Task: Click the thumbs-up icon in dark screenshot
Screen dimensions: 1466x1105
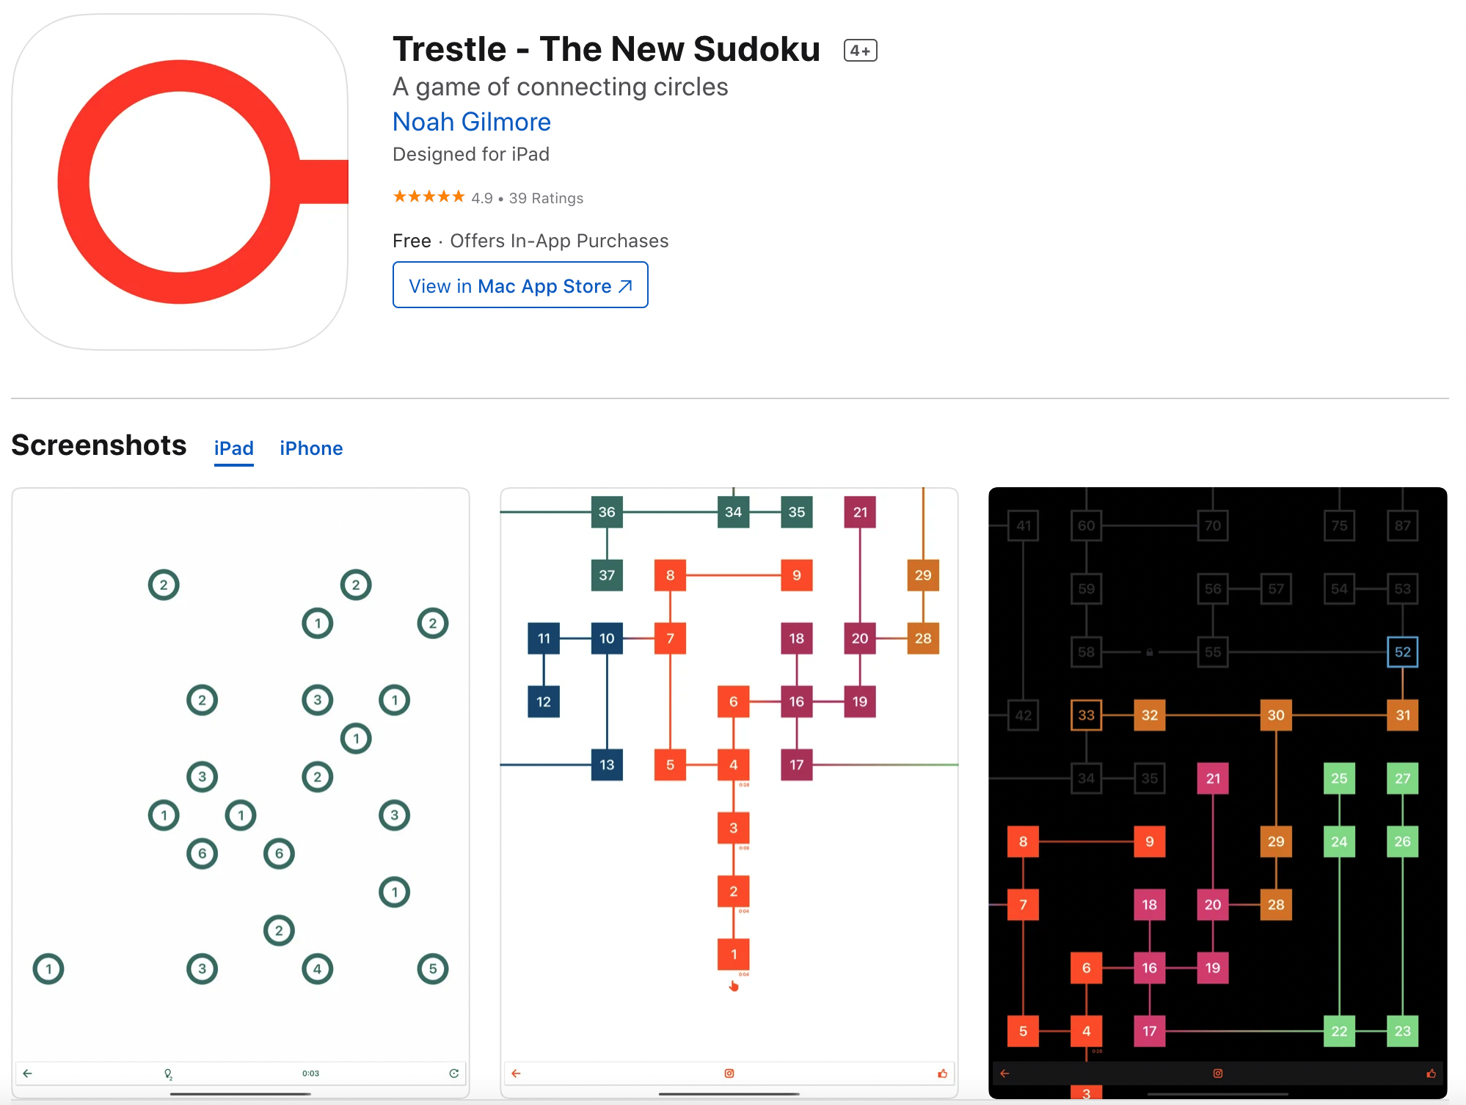Action: coord(1431,1073)
